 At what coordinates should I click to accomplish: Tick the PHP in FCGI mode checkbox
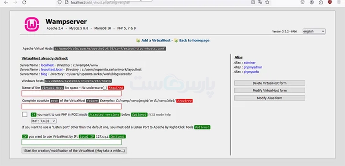click(x=25, y=114)
